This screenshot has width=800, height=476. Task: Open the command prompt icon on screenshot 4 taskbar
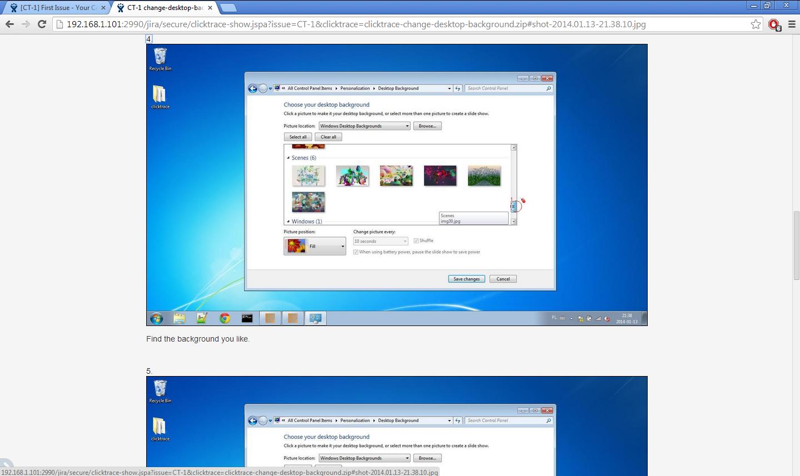click(x=247, y=318)
